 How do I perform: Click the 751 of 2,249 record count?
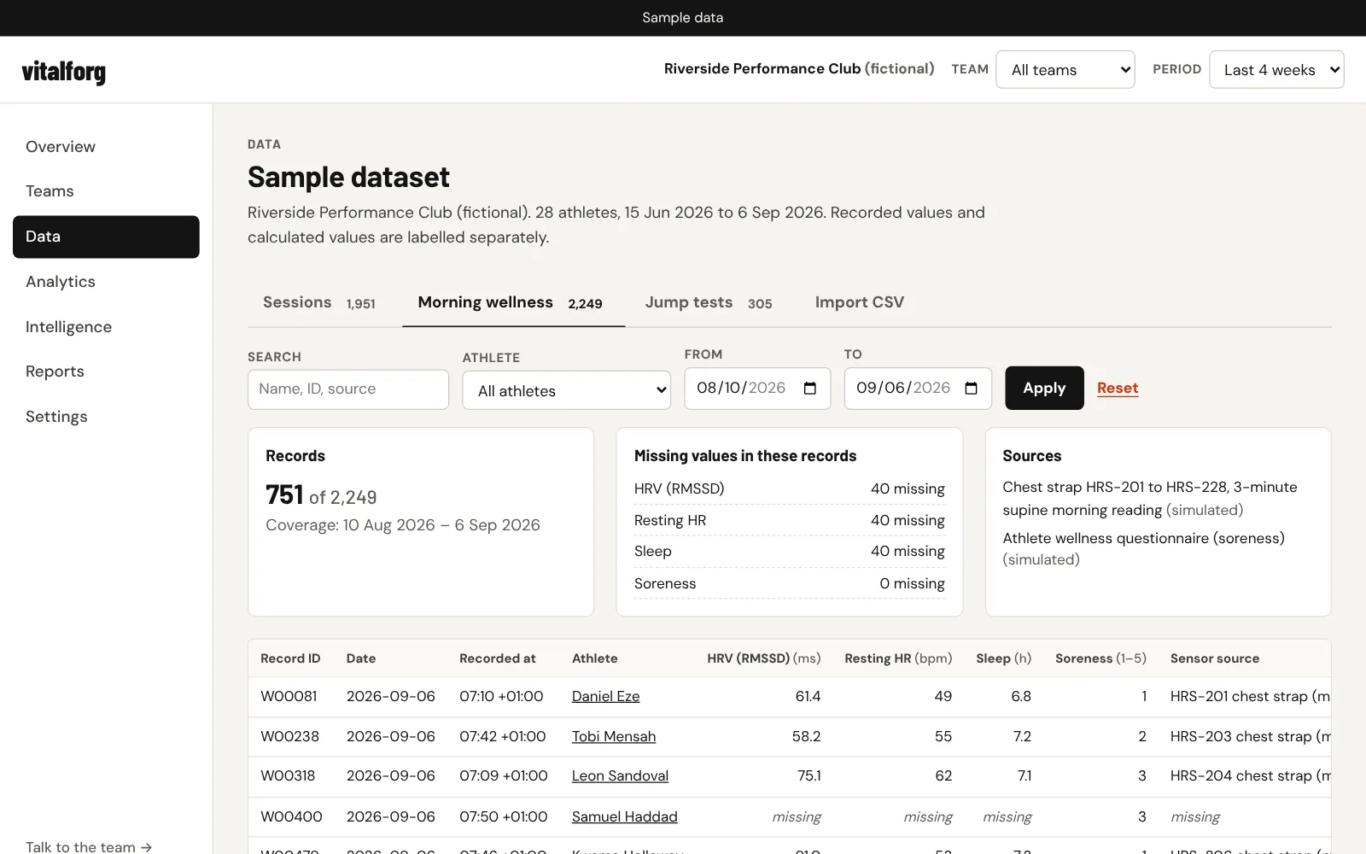tap(321, 495)
